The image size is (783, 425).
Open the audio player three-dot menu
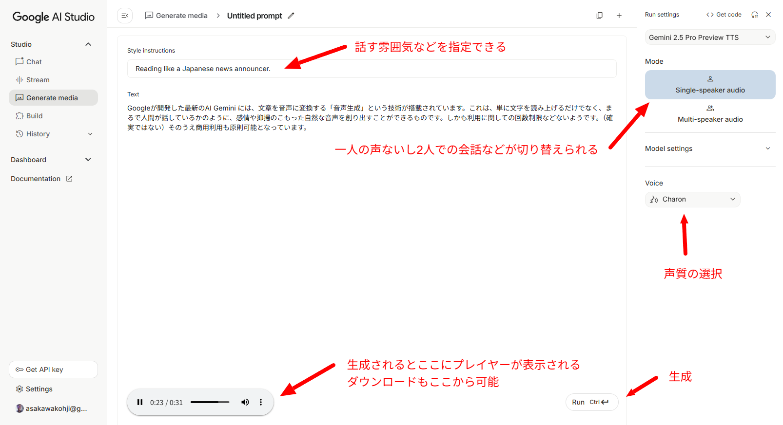(x=261, y=402)
